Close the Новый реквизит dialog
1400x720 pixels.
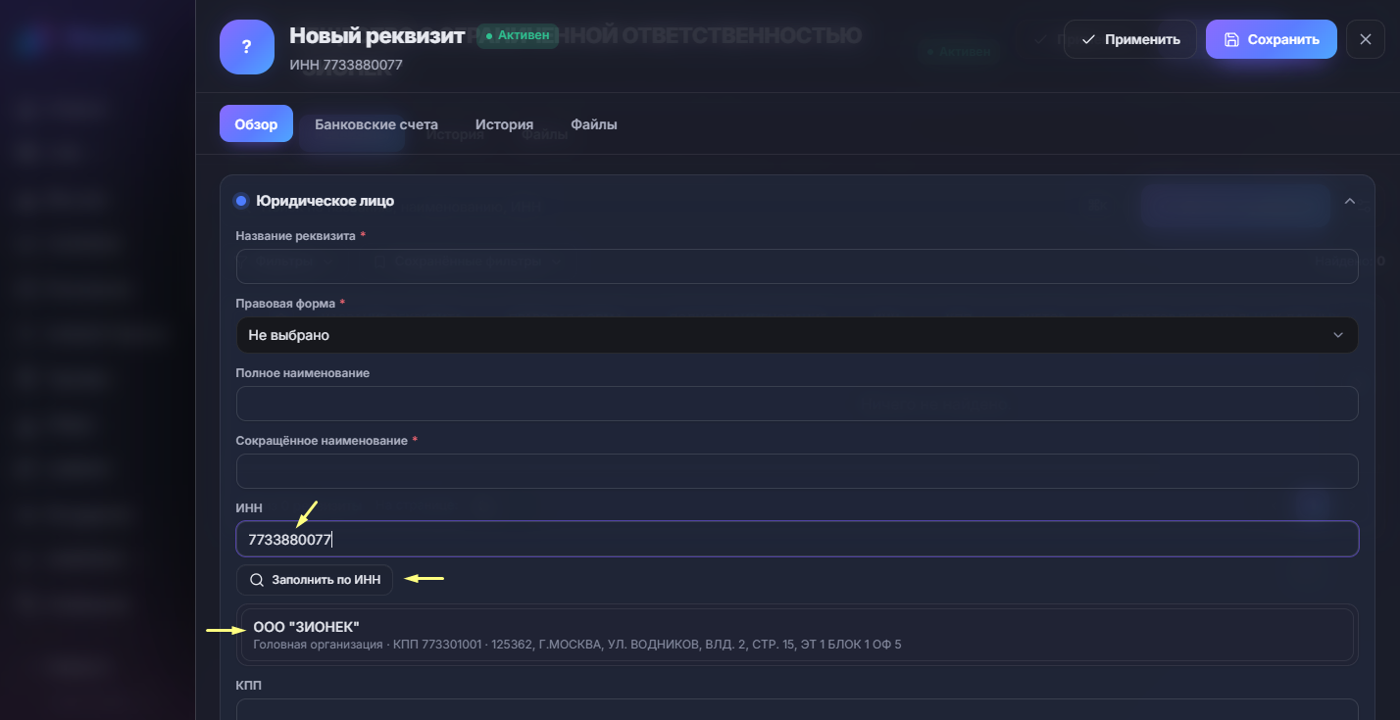[1366, 39]
